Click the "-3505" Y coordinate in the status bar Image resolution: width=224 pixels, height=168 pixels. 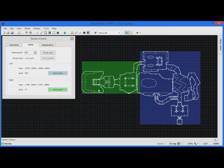coord(216,144)
